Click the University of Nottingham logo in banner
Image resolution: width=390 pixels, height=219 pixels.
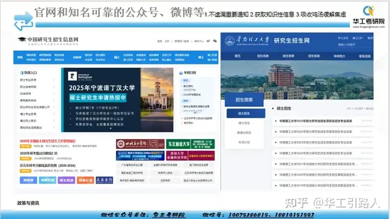click(80, 76)
